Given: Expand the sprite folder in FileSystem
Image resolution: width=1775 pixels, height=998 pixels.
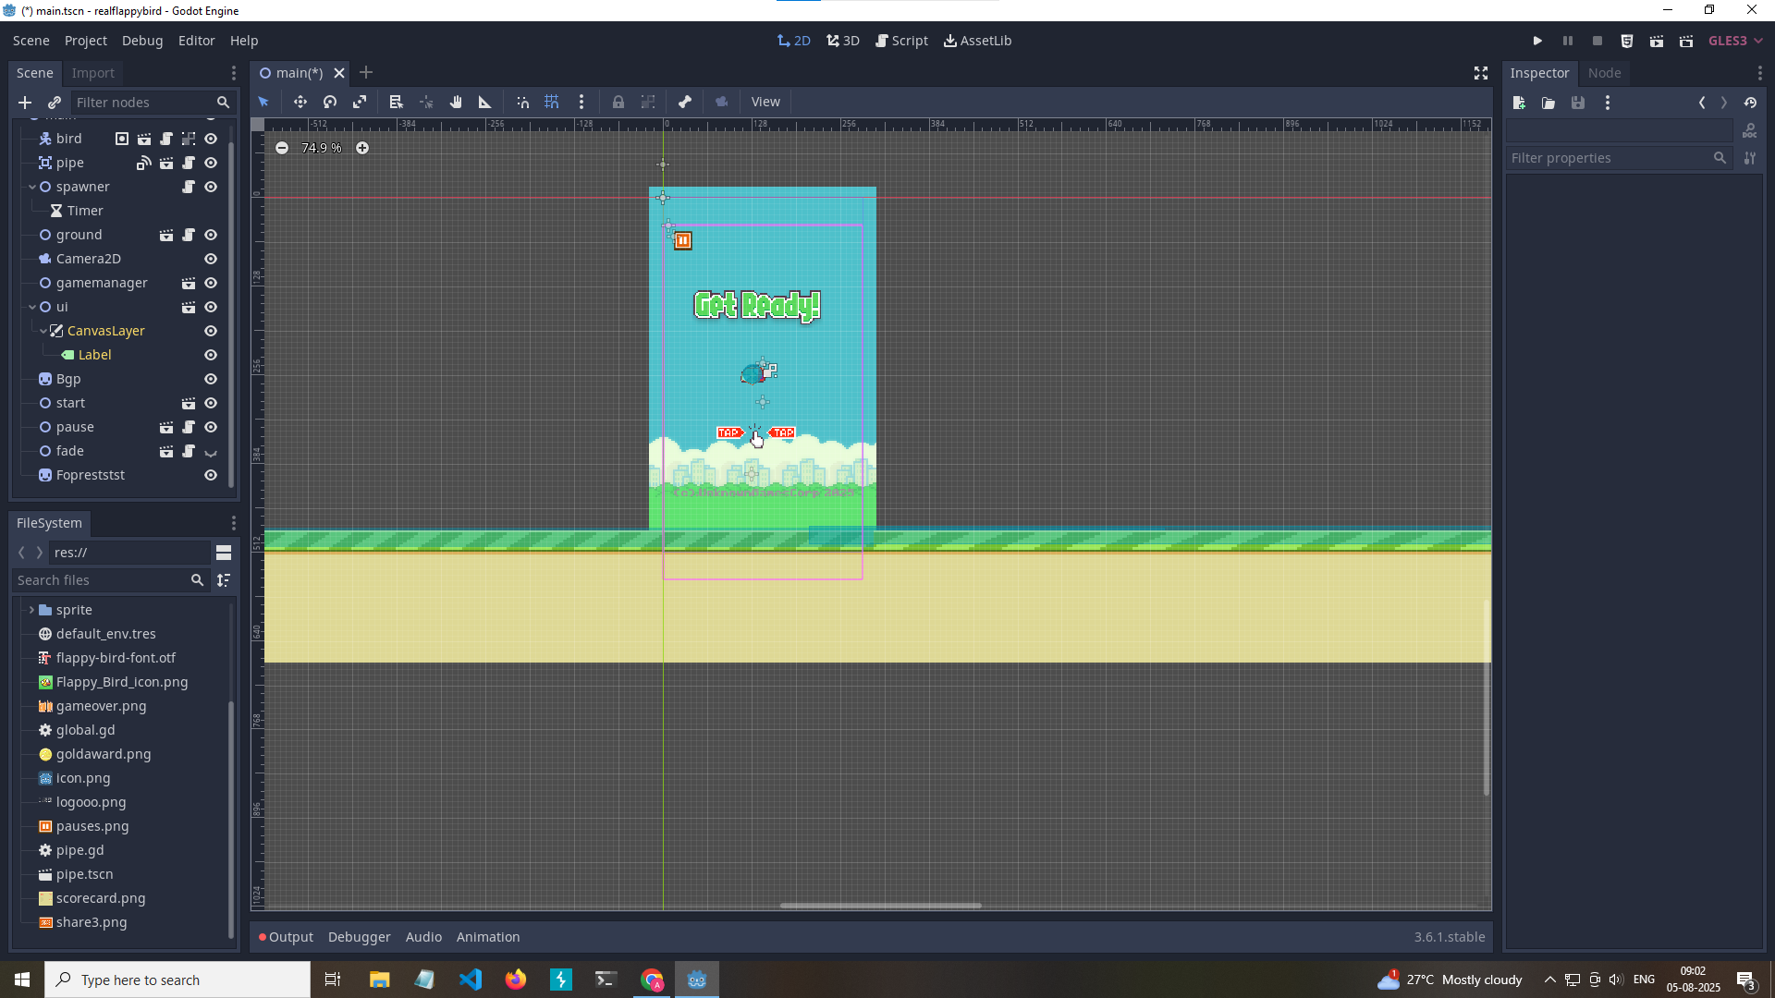Looking at the screenshot, I should (31, 610).
